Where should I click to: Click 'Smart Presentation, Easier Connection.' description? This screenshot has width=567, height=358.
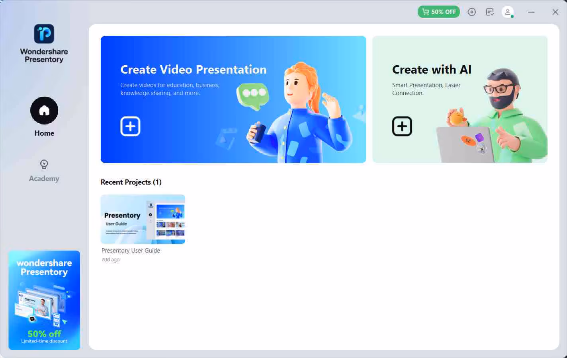click(426, 89)
